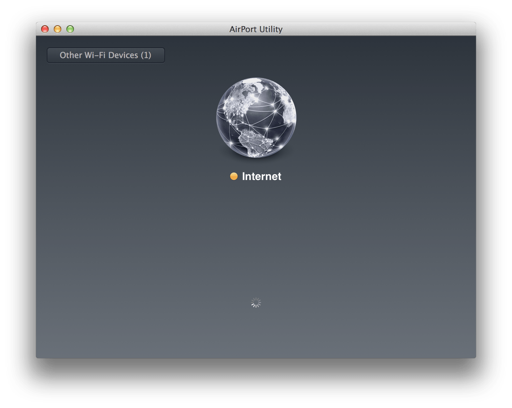Image resolution: width=512 pixels, height=408 pixels.
Task: Open the Other Wi-Fi Devices (1) menu
Action: click(106, 55)
